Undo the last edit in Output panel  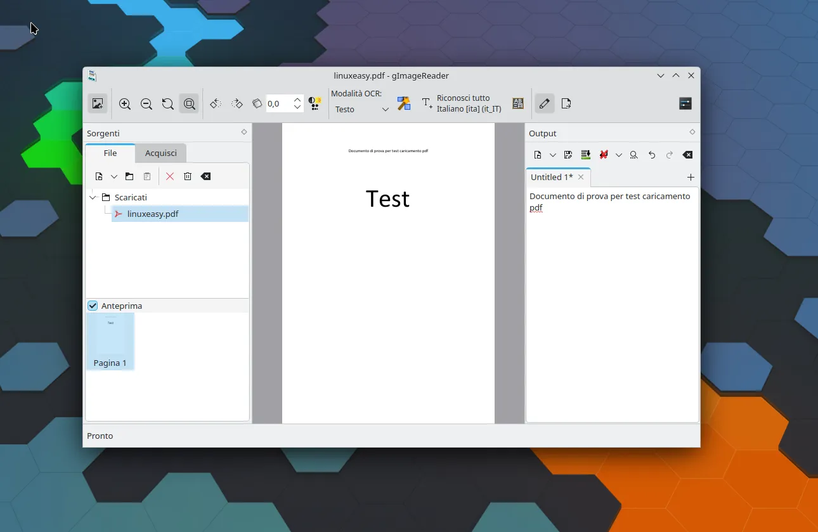click(x=652, y=155)
